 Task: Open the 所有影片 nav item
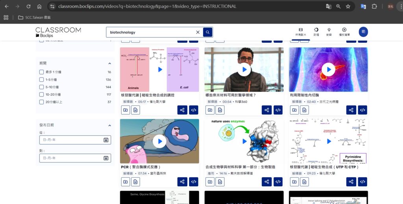301,32
